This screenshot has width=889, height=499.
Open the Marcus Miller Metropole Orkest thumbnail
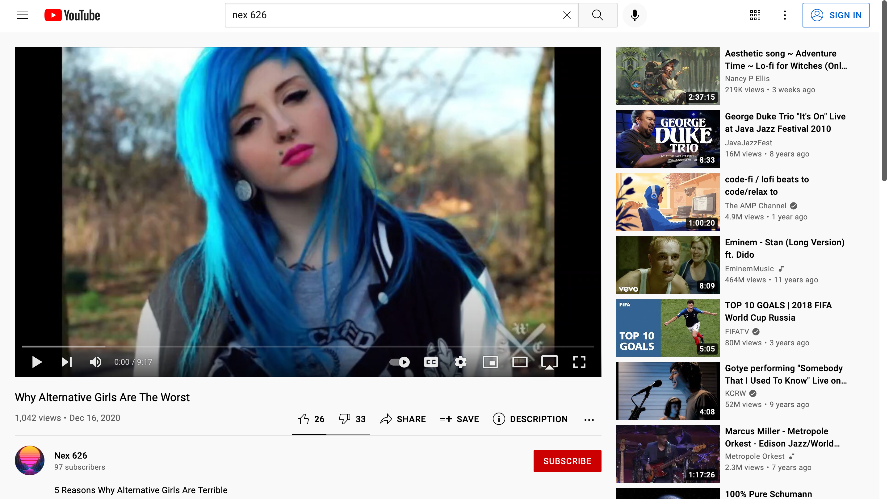pyautogui.click(x=668, y=454)
